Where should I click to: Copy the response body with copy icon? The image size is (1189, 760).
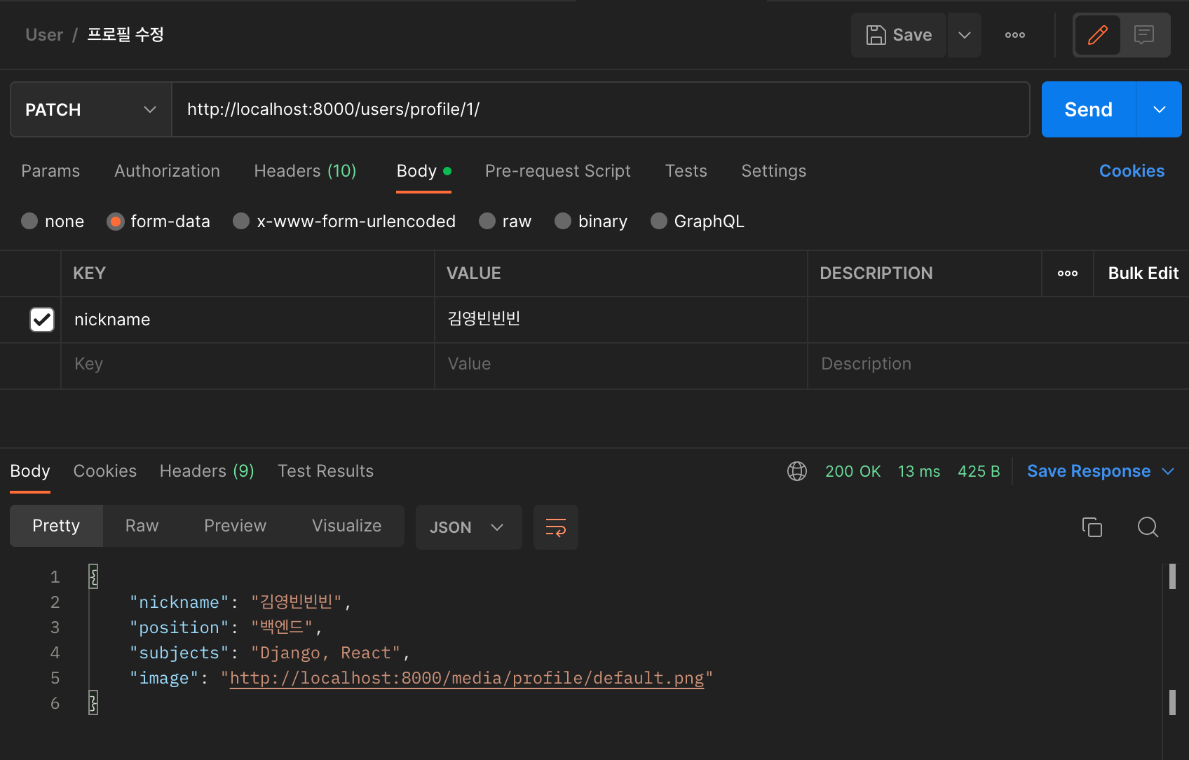point(1092,527)
